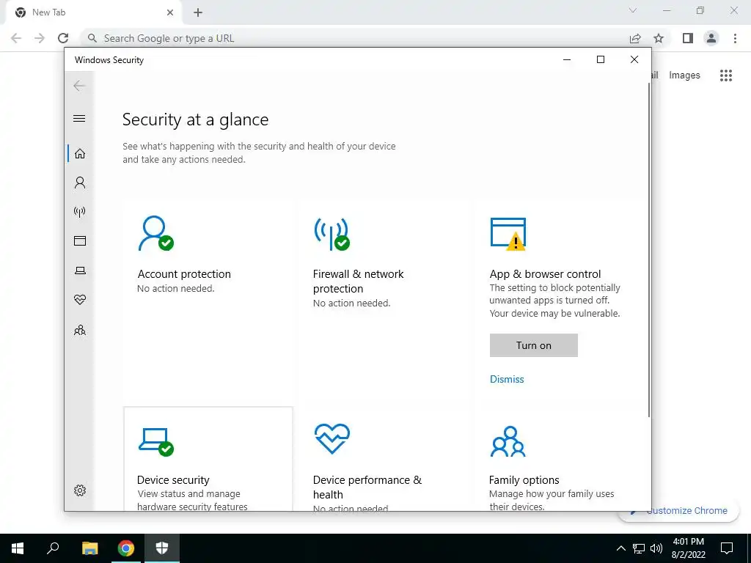Open the Images link on the Google page
The image size is (751, 563).
[x=684, y=76]
